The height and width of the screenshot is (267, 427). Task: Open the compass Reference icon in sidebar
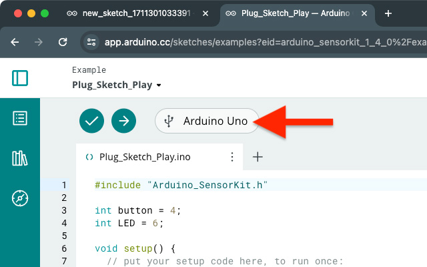coord(20,198)
